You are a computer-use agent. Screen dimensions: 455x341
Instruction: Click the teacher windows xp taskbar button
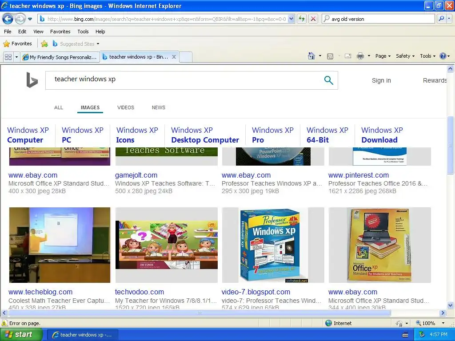[x=83, y=335]
